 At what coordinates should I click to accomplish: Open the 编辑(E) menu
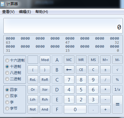pos(25,12)
